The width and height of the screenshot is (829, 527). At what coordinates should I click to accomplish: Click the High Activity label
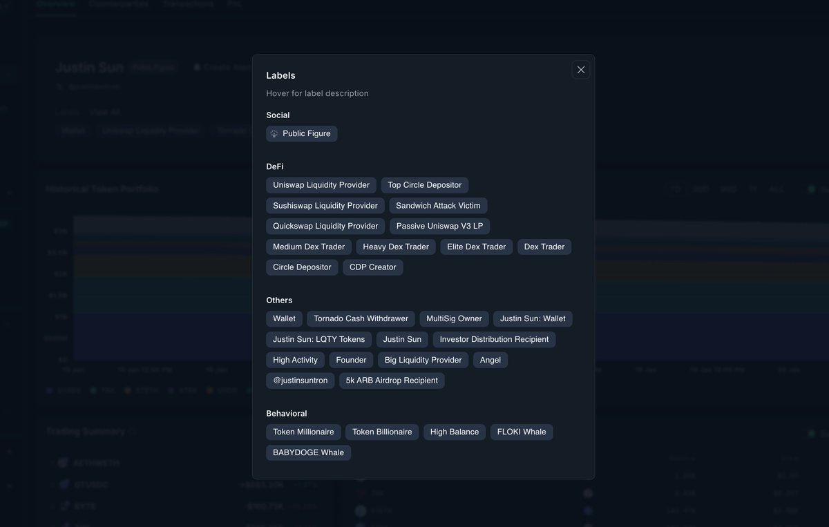pyautogui.click(x=295, y=360)
